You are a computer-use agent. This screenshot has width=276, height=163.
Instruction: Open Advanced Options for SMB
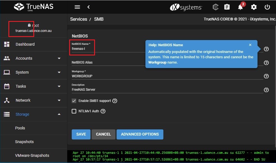point(140,134)
